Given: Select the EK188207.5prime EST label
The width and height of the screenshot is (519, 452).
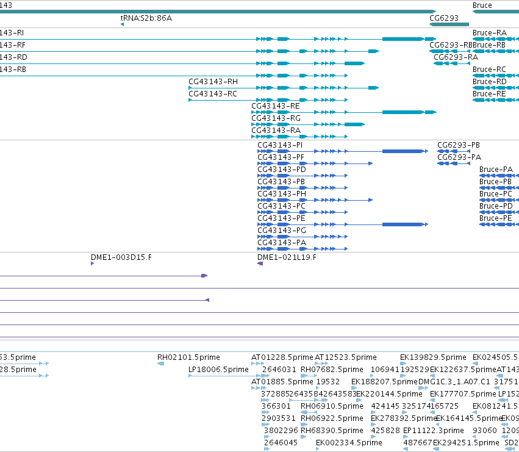Looking at the screenshot, I should pyautogui.click(x=384, y=382).
